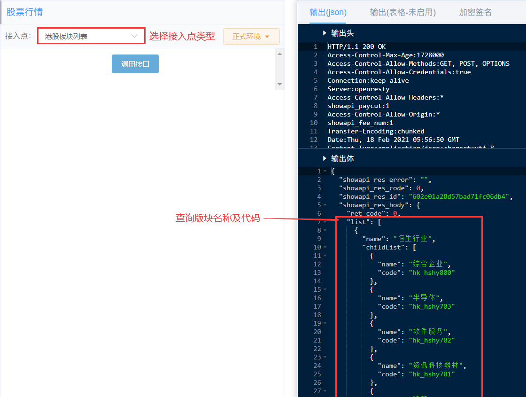Click the showapi_res_id value string
Image resolution: width=526 pixels, height=397 pixels.
tap(459, 197)
